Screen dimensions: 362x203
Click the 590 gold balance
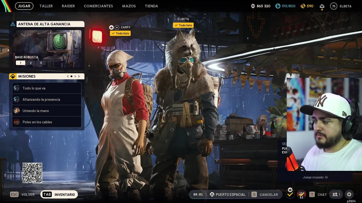[310, 6]
